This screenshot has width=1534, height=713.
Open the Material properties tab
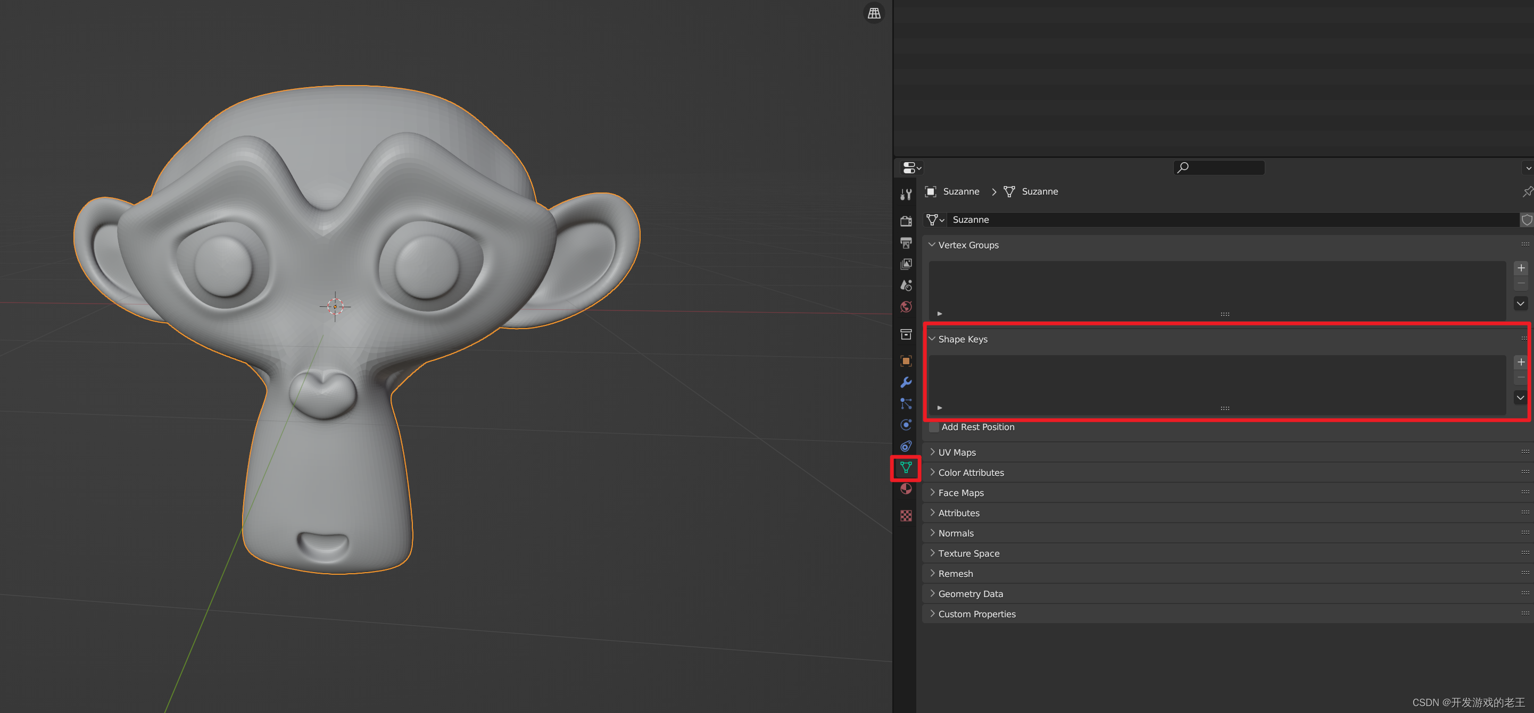[906, 489]
